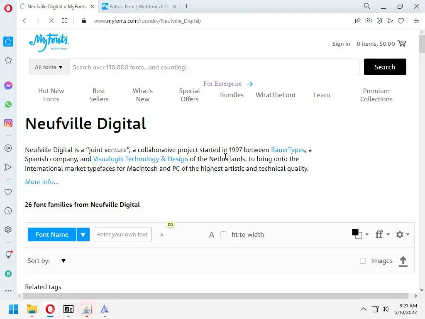Open the Learn menu item
This screenshot has height=319, width=425.
point(322,95)
